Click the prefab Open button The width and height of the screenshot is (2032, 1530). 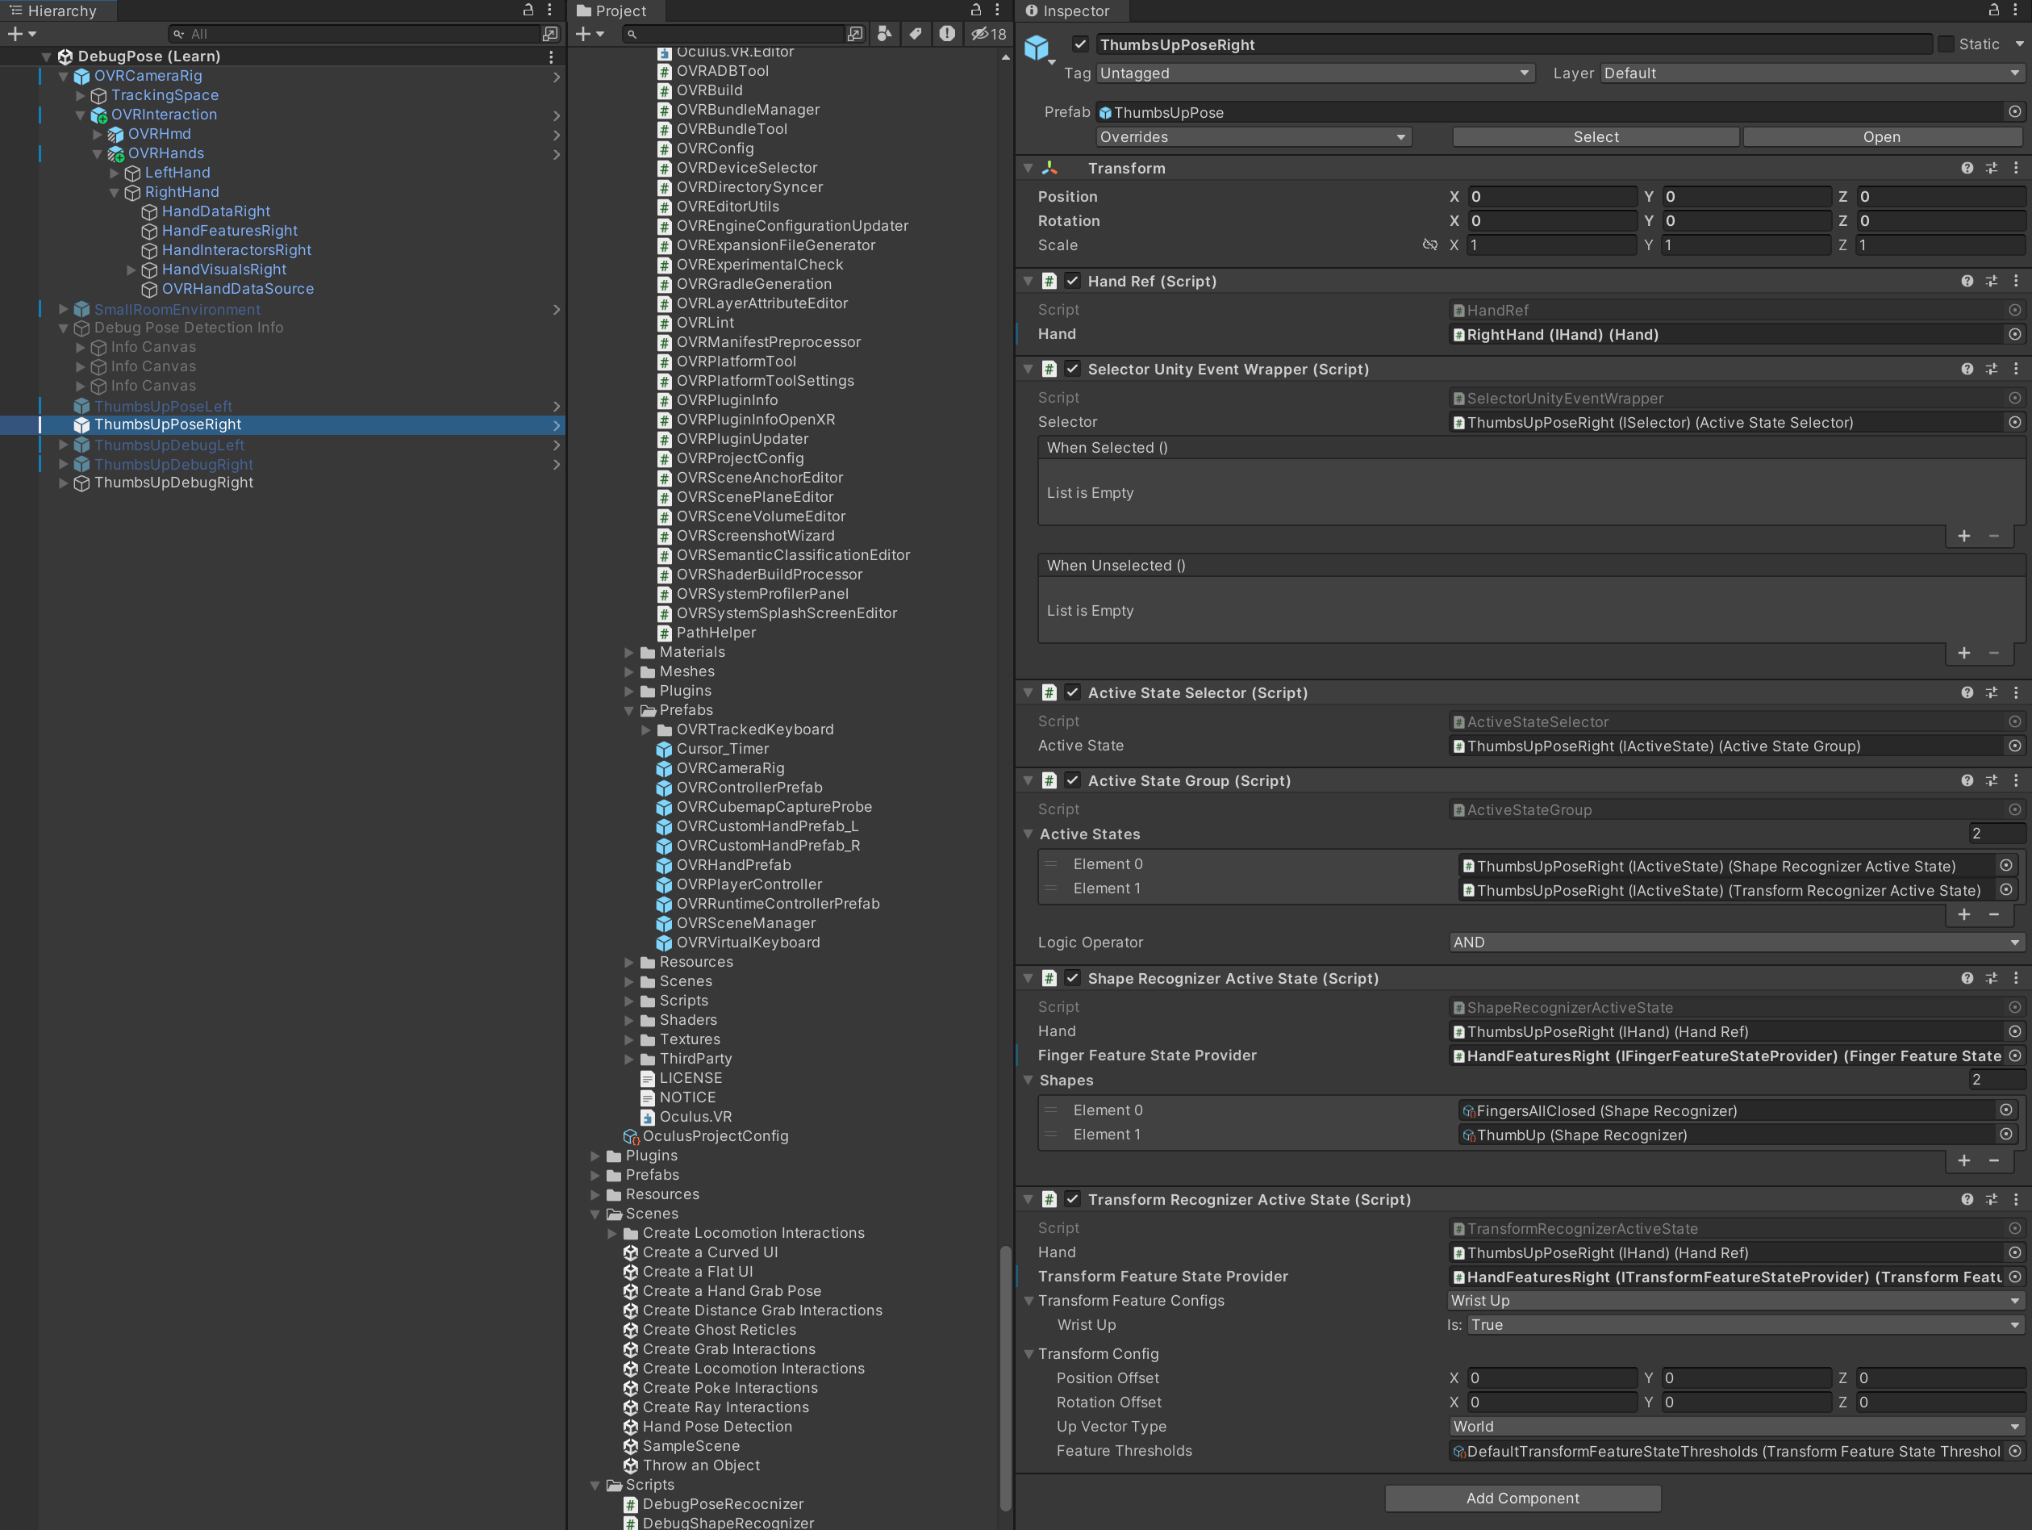coord(1880,137)
